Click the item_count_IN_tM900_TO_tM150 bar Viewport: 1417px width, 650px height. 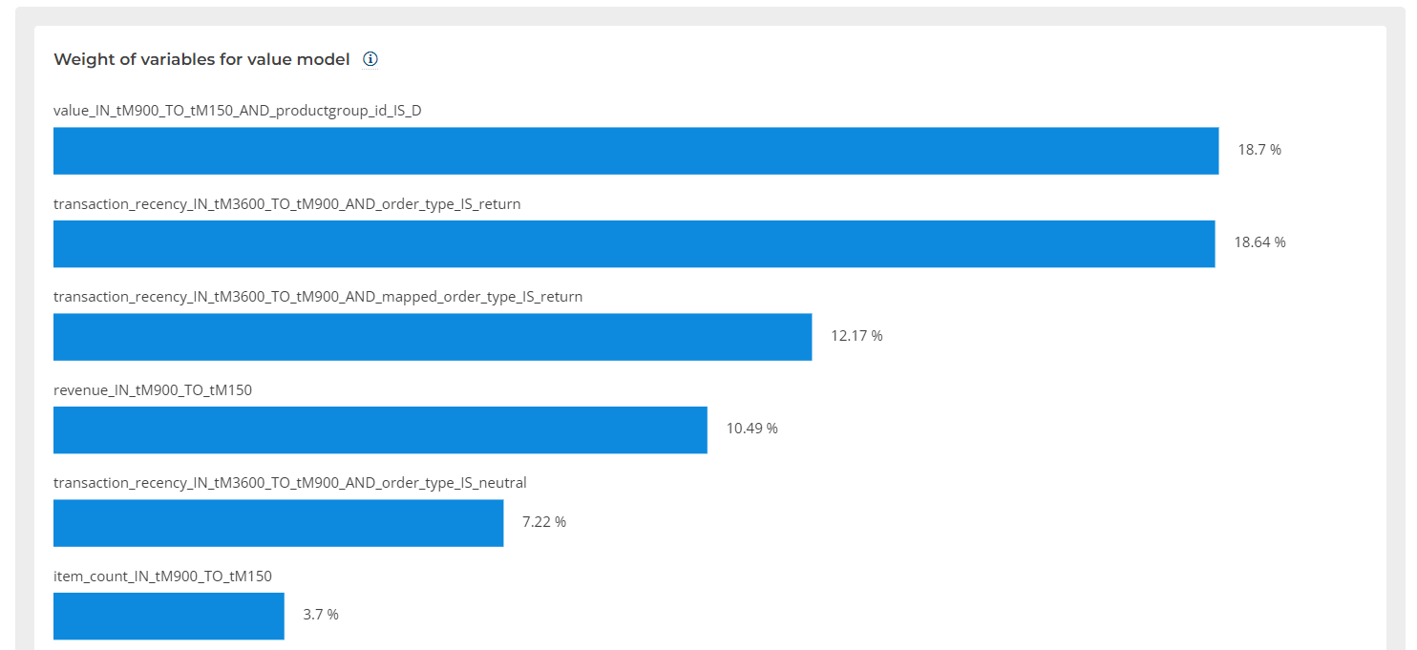[x=168, y=616]
